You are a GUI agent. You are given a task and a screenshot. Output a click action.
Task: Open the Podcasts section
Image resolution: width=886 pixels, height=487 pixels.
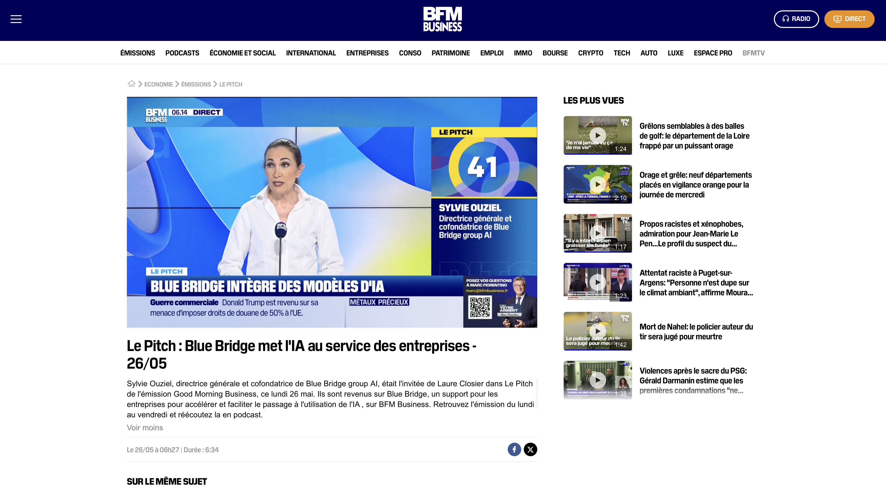(x=182, y=53)
